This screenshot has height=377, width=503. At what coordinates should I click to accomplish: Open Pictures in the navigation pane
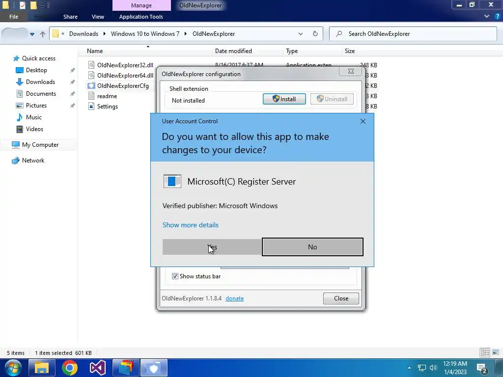coord(36,106)
